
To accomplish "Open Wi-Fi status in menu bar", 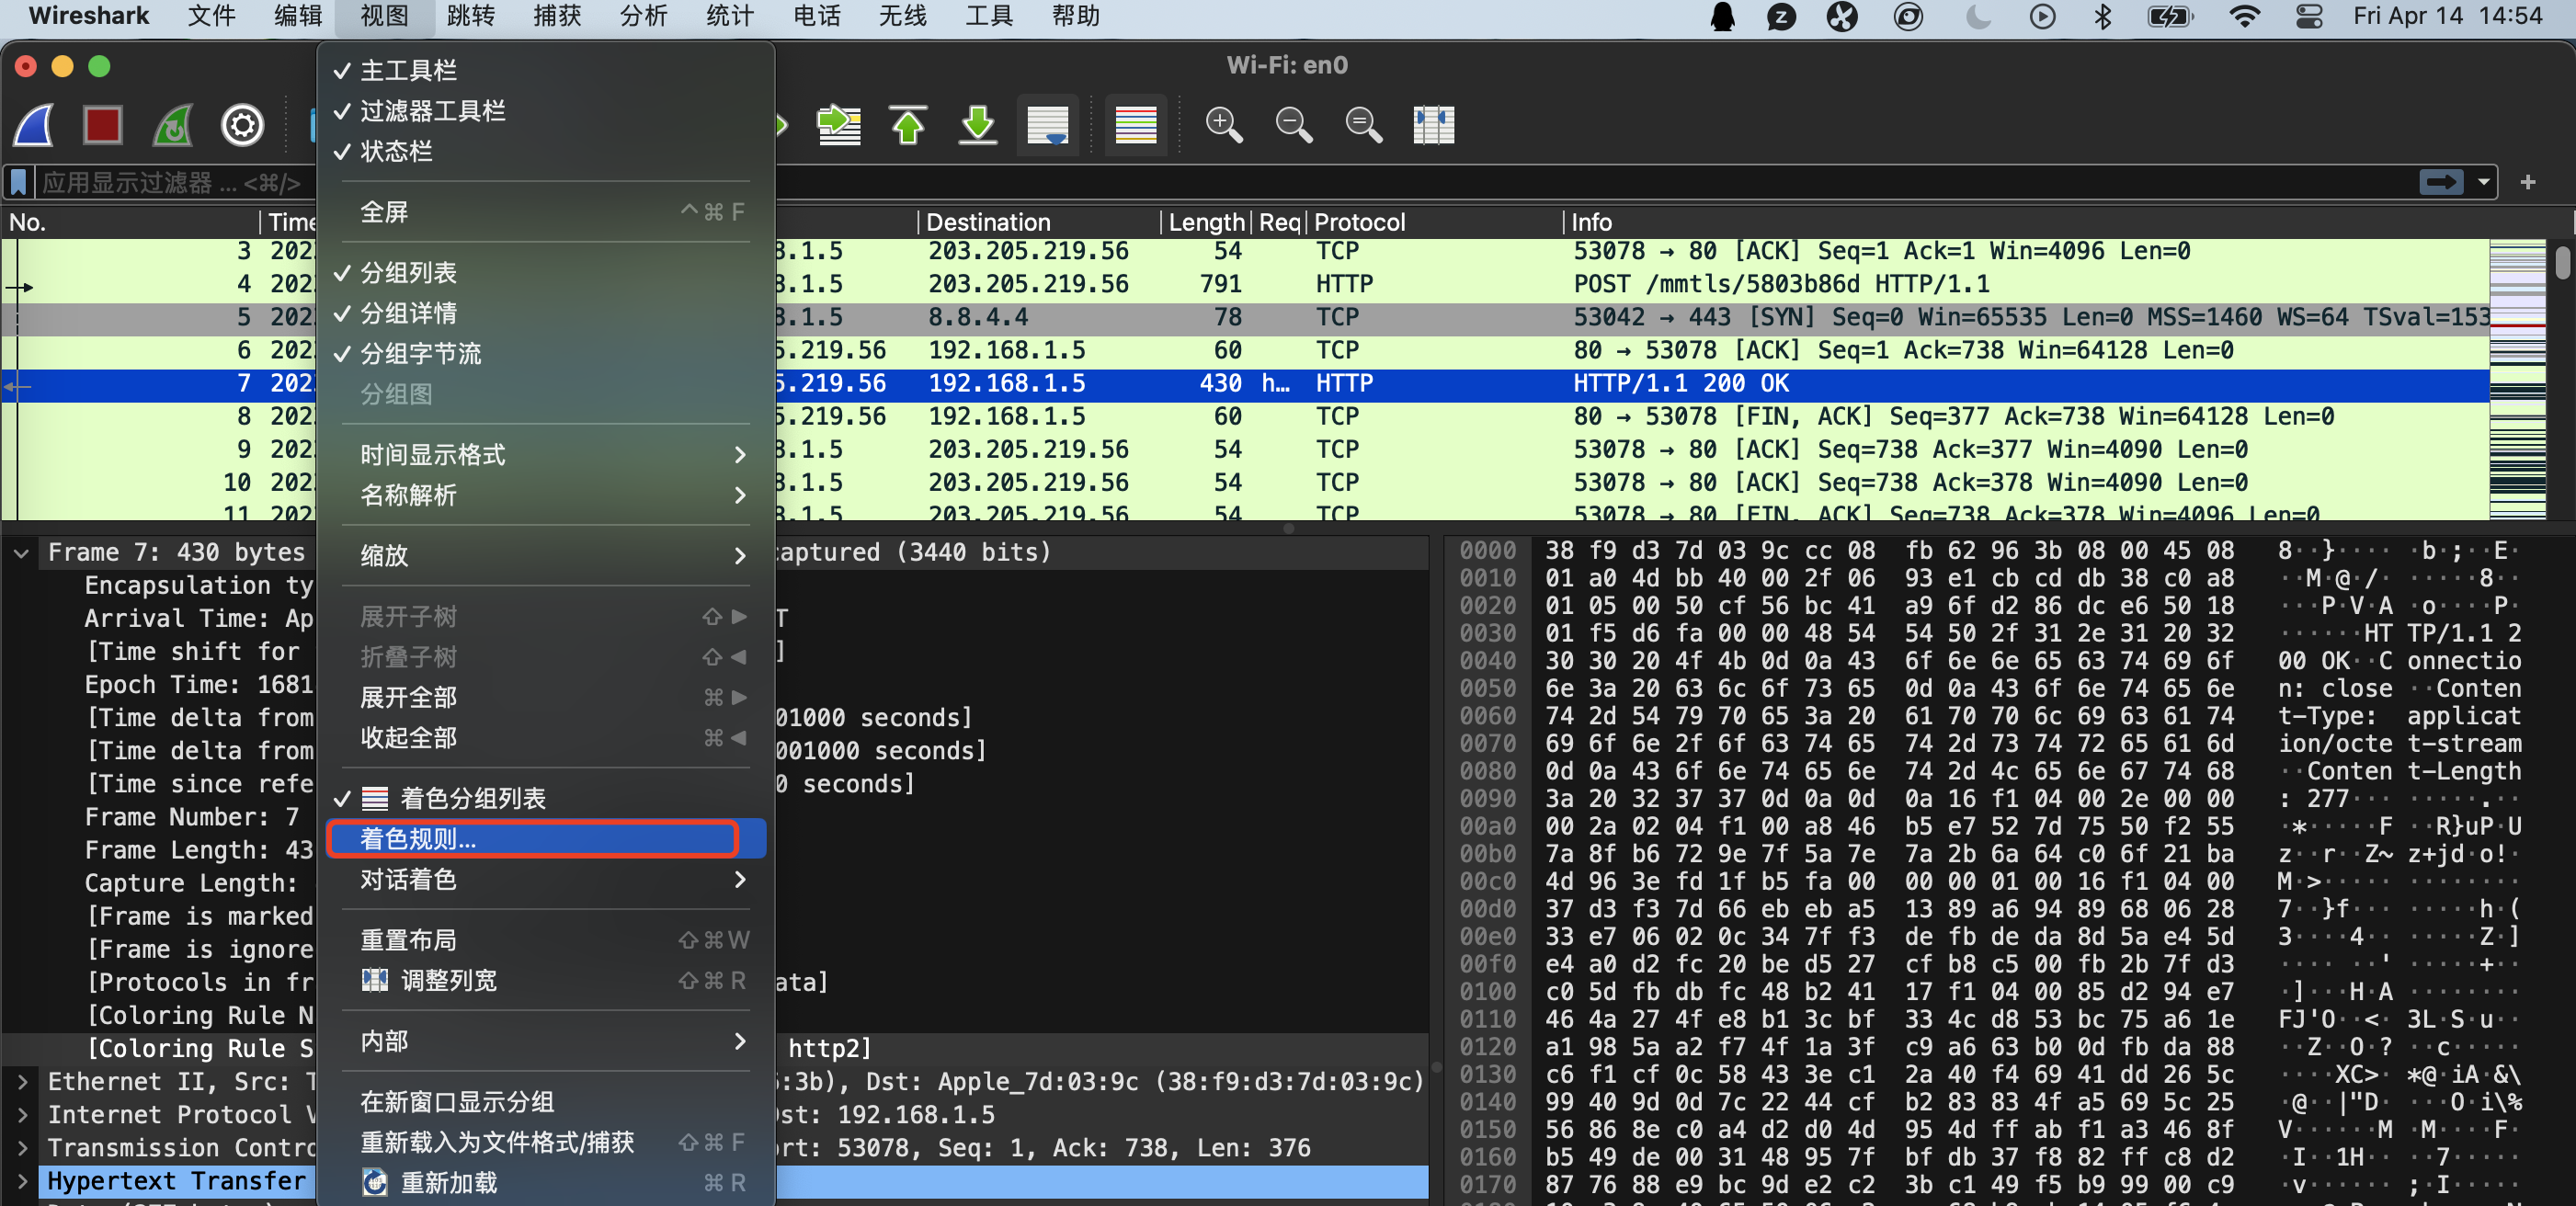I will coord(2245,17).
